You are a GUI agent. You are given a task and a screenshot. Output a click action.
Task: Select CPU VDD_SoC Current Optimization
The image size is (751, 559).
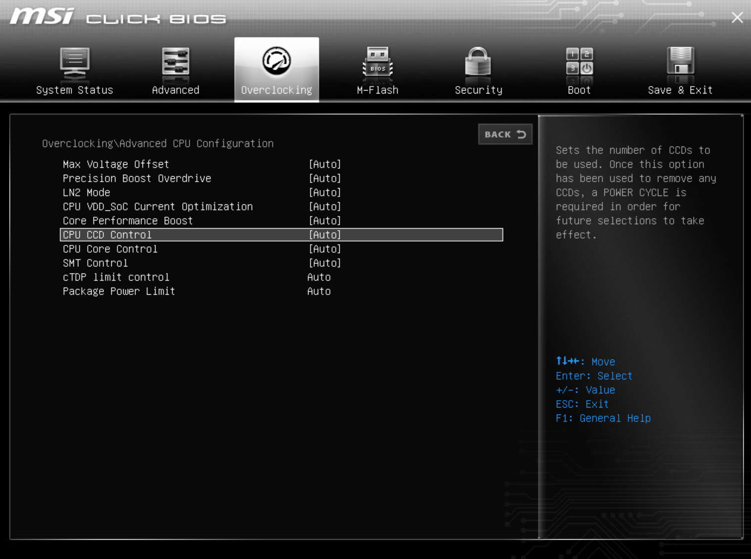point(198,206)
